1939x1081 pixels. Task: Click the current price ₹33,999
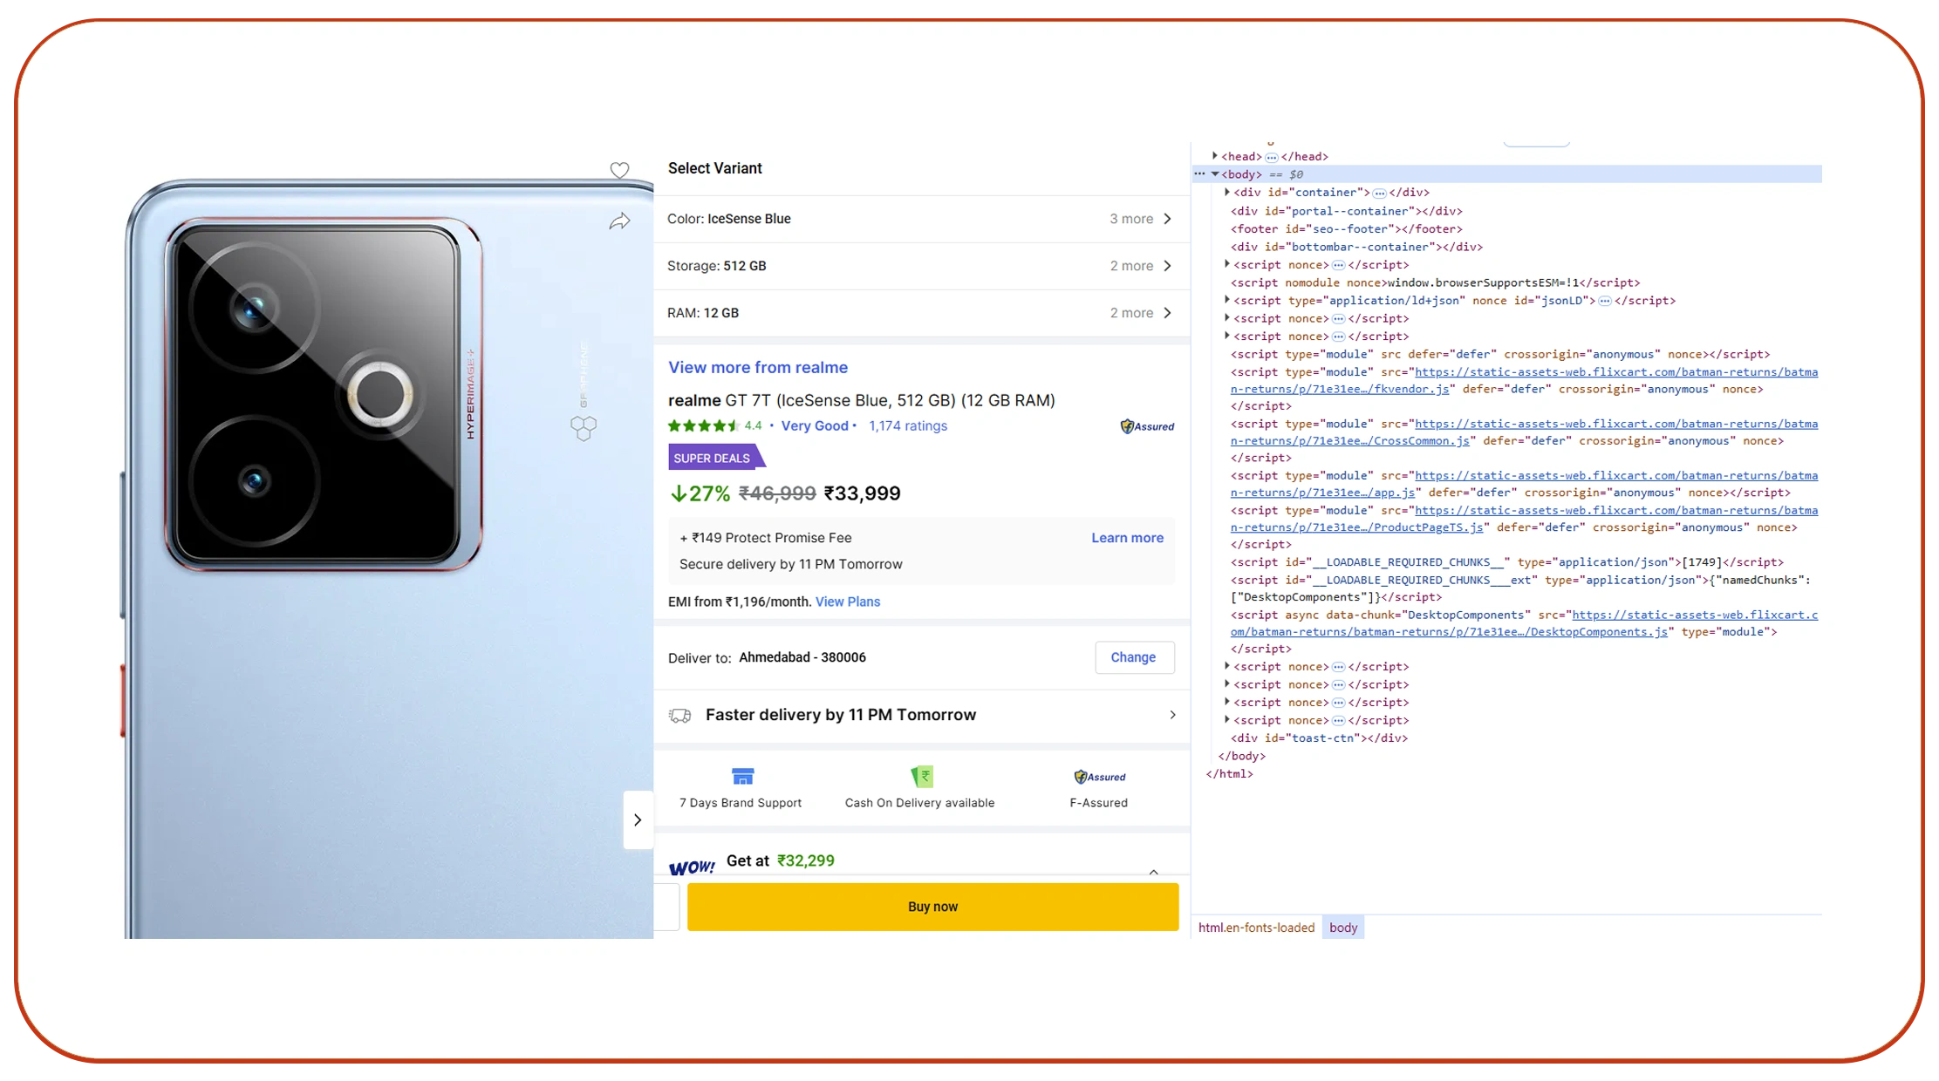click(x=863, y=493)
